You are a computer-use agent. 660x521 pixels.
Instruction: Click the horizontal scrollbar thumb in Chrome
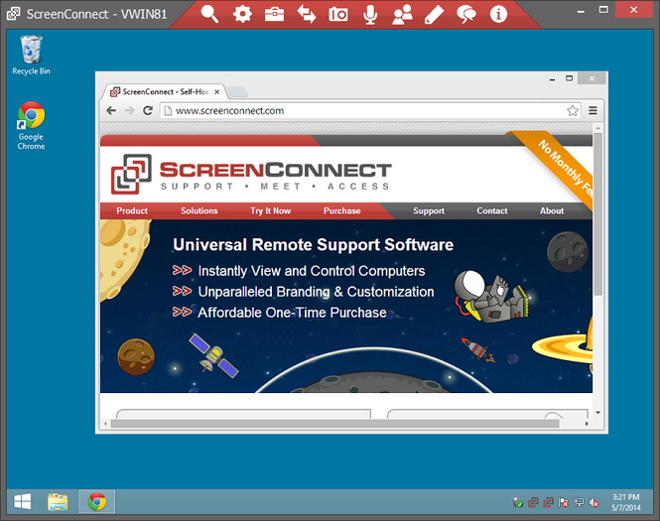(x=335, y=424)
